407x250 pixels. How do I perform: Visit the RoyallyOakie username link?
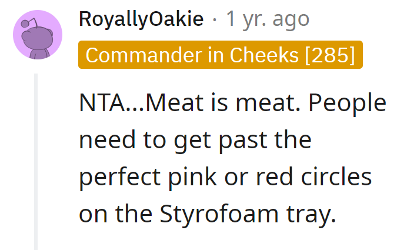(x=141, y=19)
